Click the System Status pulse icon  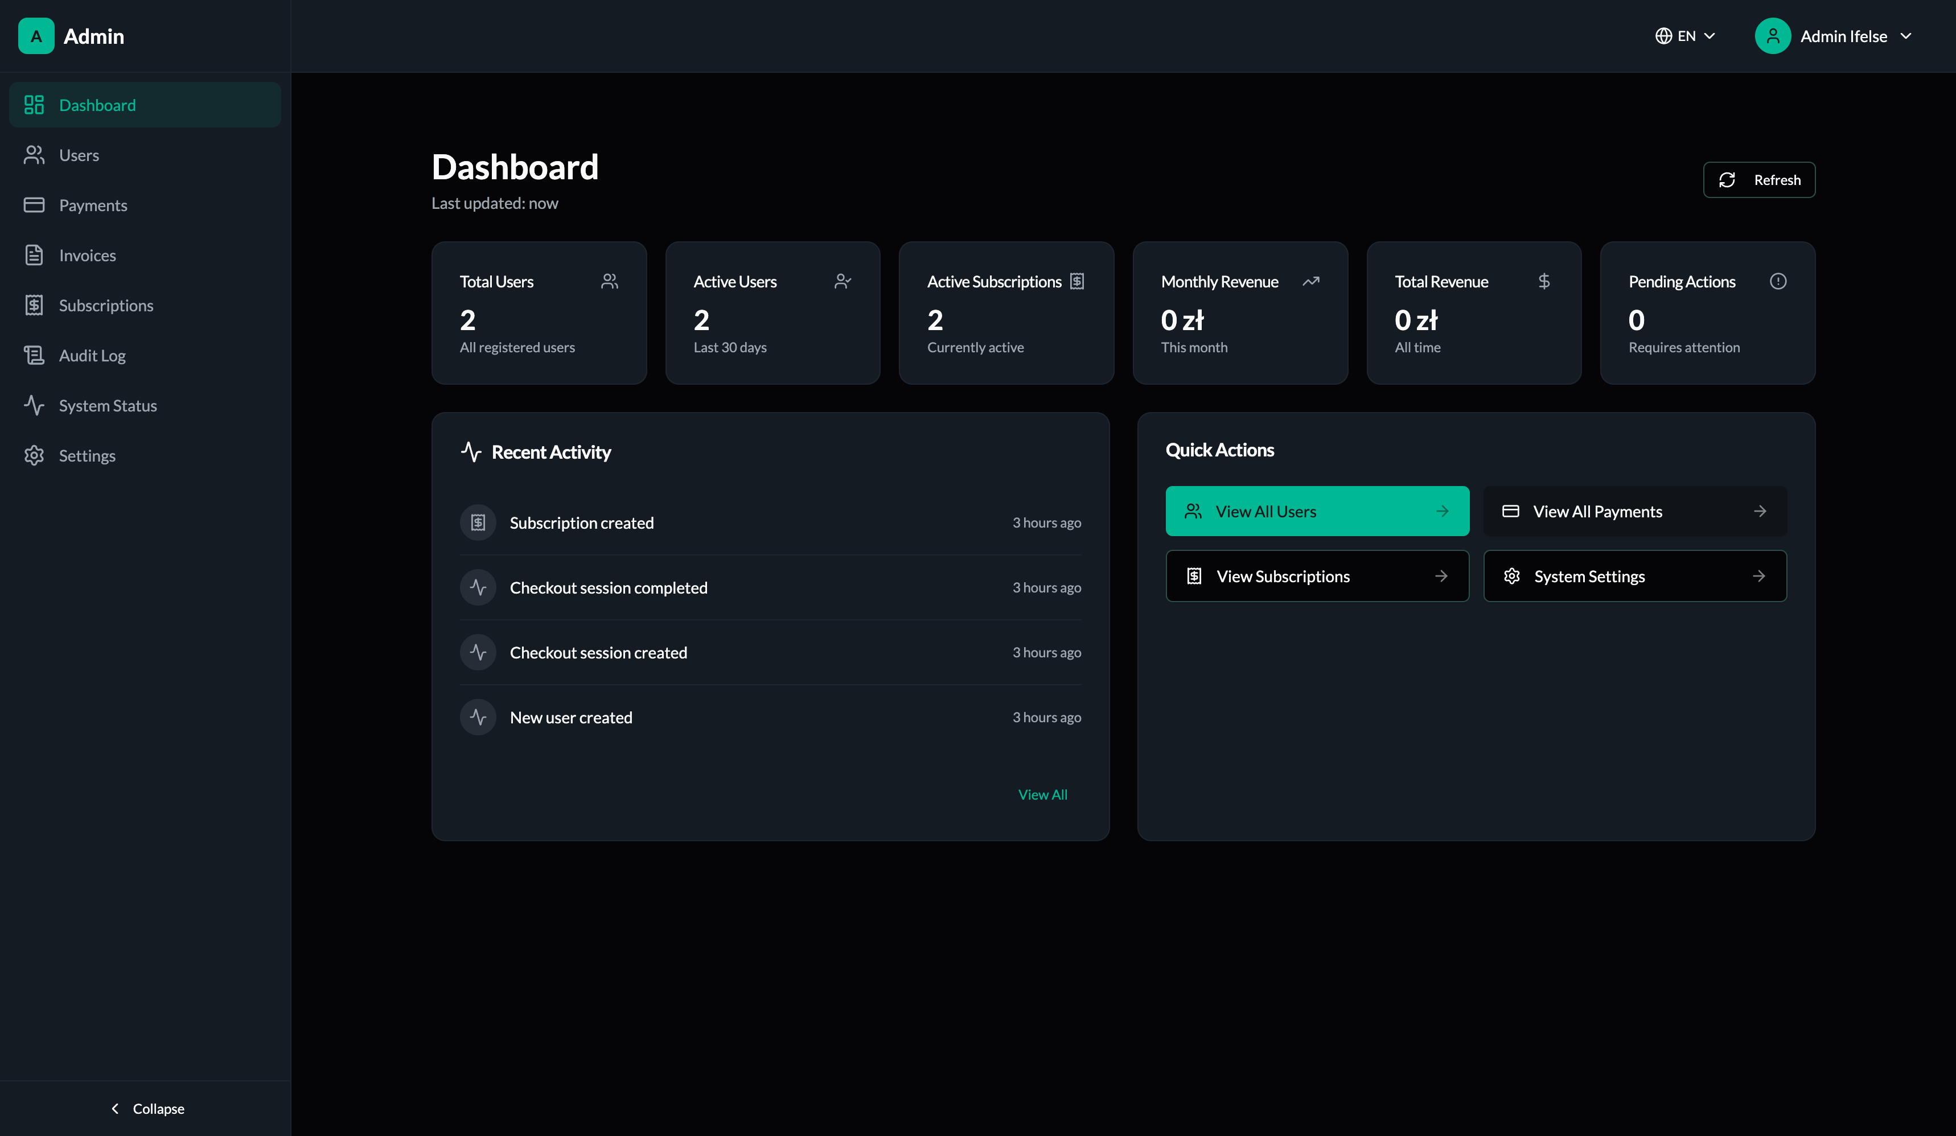coord(34,405)
